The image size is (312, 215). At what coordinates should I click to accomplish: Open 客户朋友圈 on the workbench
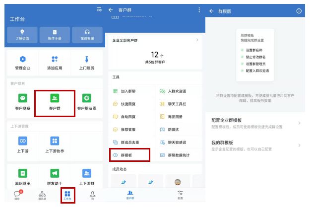(87, 102)
